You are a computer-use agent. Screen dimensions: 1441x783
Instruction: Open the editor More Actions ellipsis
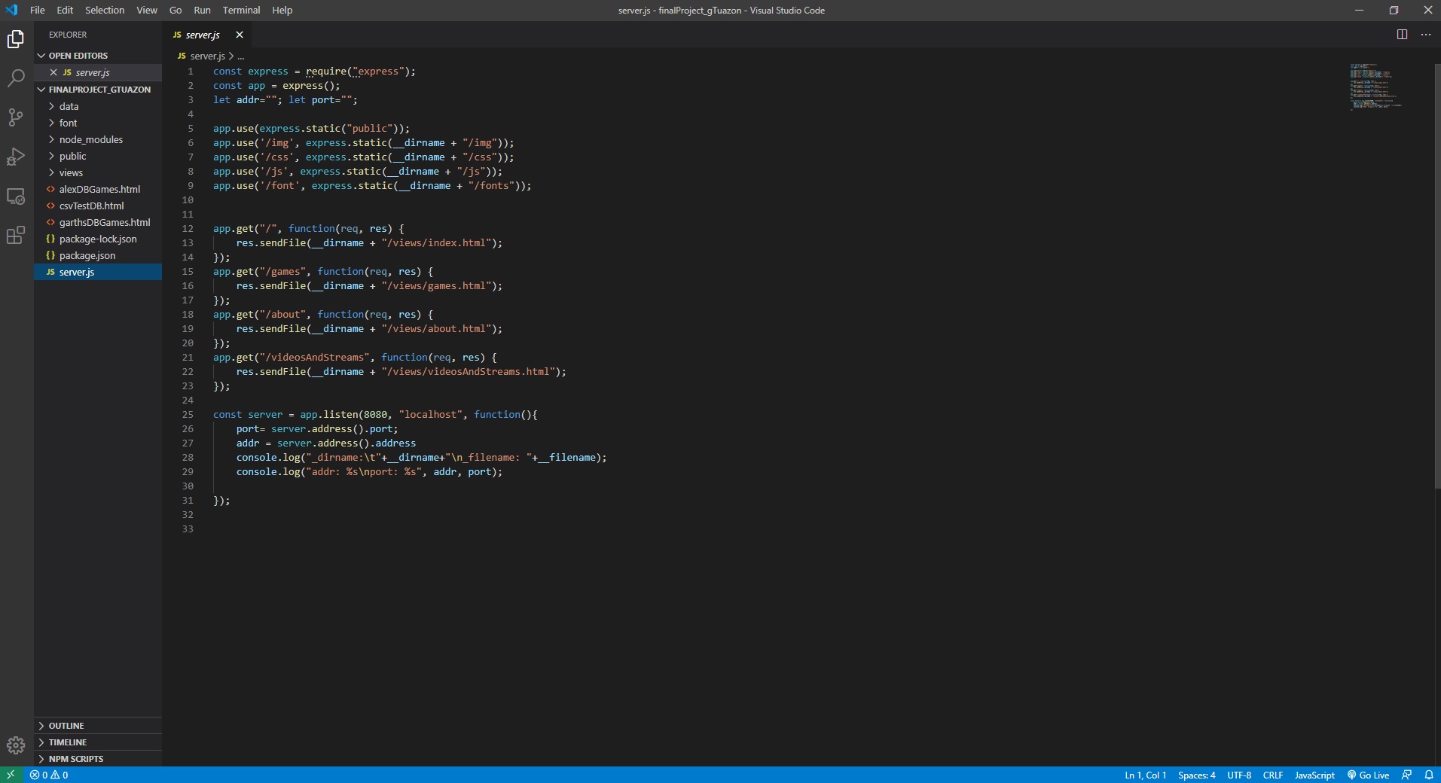(x=1425, y=35)
